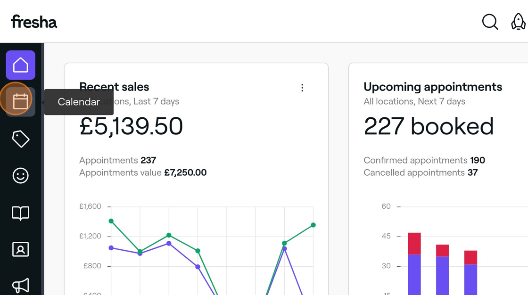Image resolution: width=528 pixels, height=295 pixels.
Task: Click purple segment of the third appointments bar
Action: coord(470,279)
